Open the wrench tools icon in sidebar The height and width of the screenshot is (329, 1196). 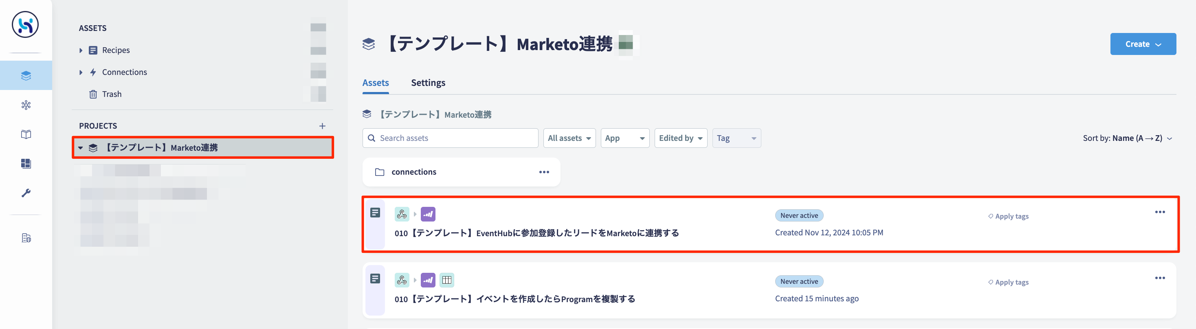point(26,193)
